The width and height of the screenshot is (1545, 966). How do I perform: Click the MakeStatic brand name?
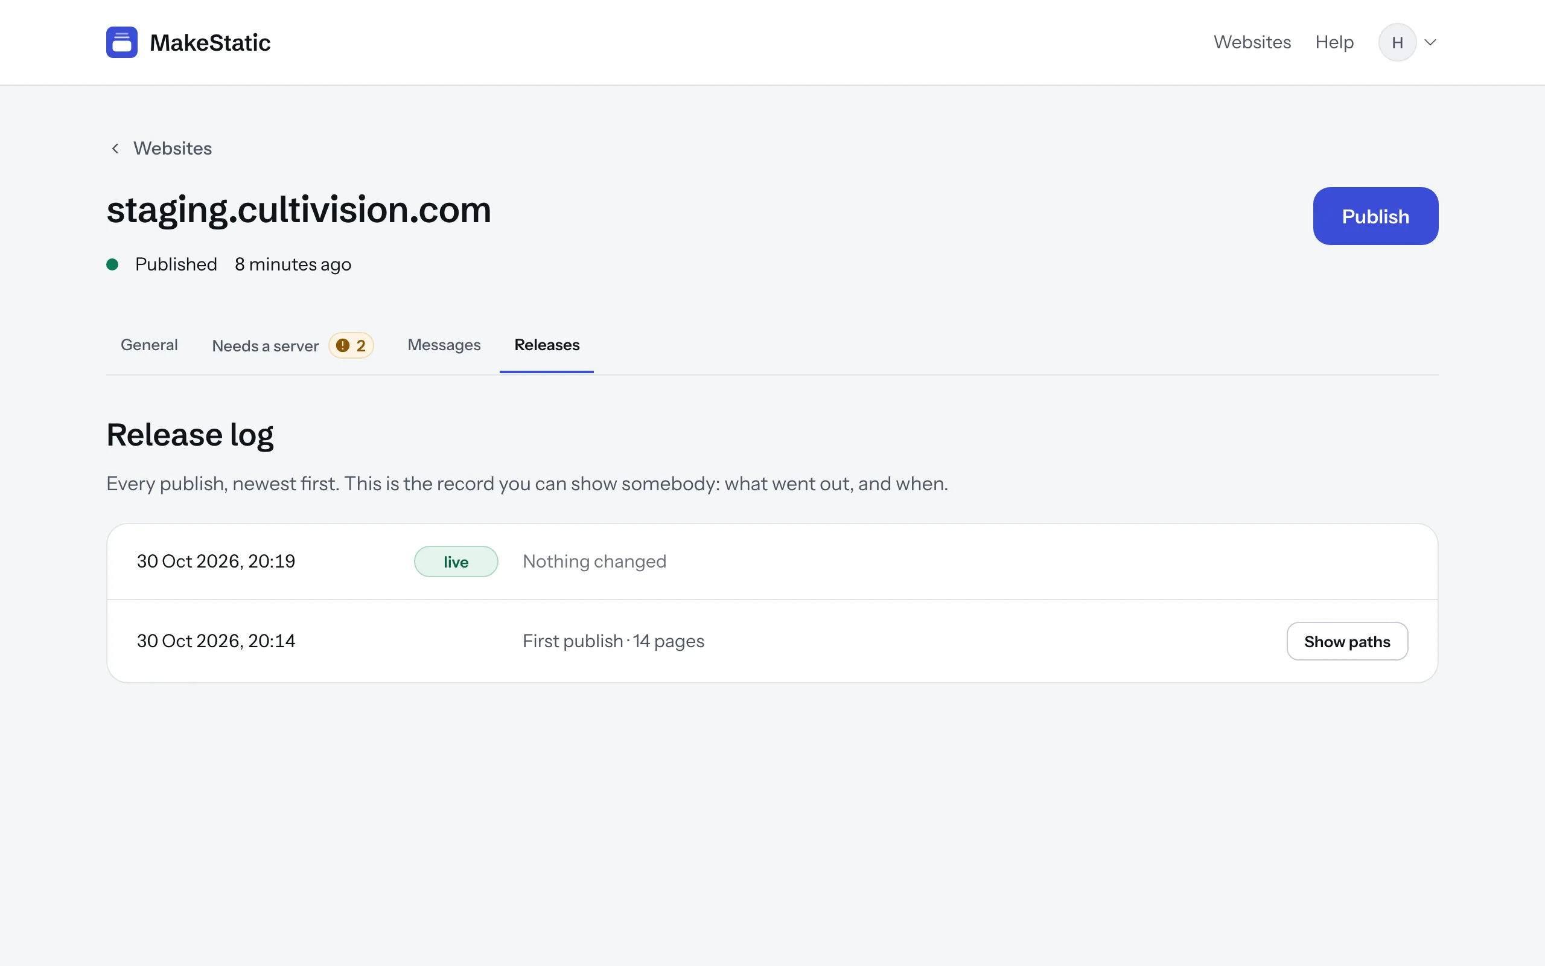(210, 43)
